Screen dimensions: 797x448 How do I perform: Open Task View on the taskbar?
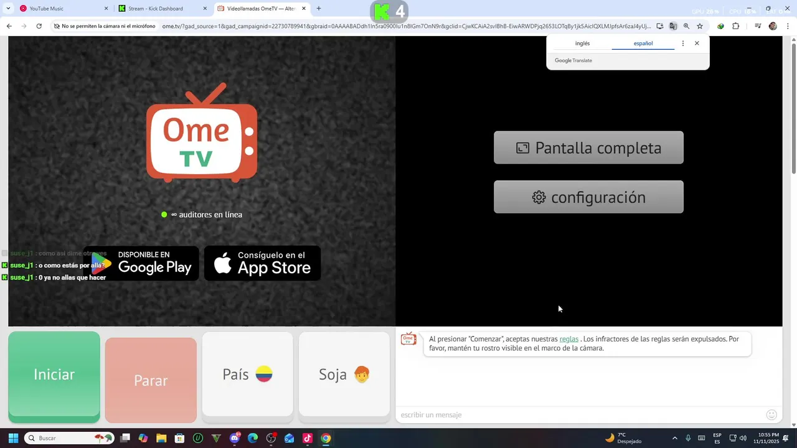(125, 438)
